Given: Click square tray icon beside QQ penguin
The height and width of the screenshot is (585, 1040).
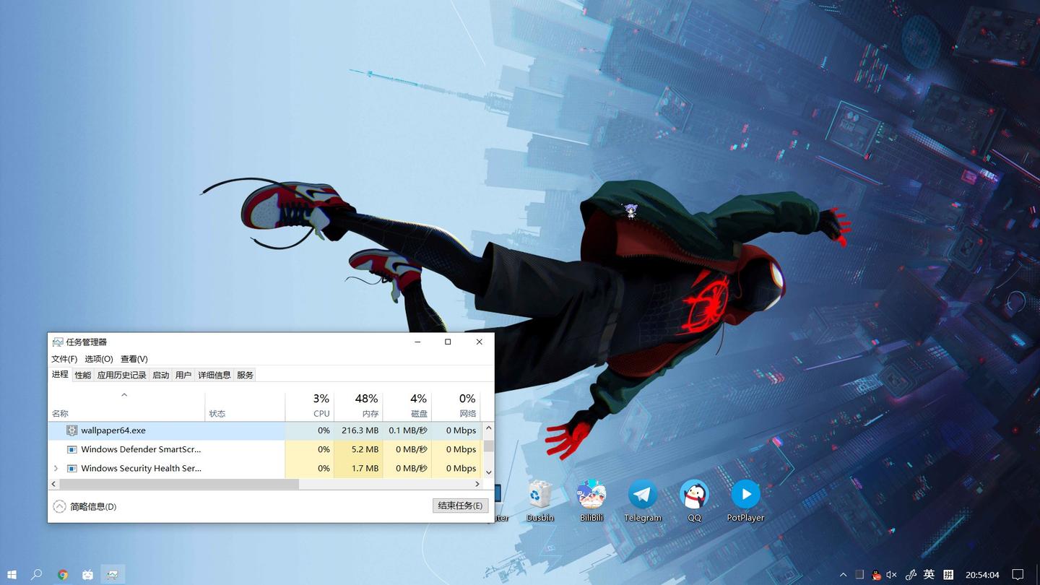Looking at the screenshot, I should coord(859,575).
